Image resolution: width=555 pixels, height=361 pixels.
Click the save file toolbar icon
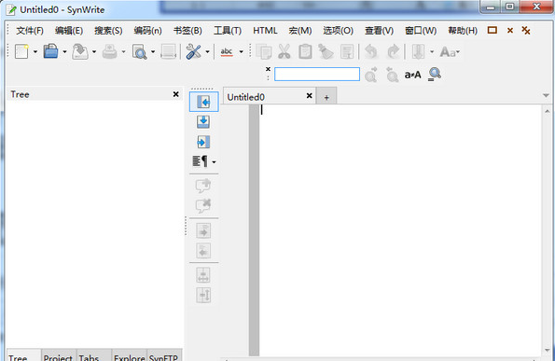(x=80, y=51)
